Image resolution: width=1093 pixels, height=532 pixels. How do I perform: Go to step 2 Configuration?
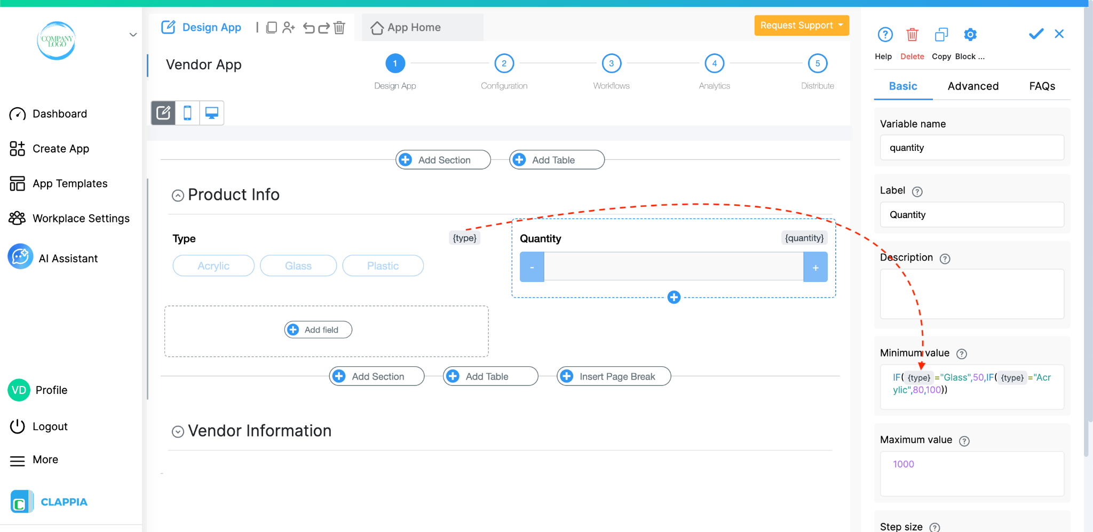tap(504, 63)
